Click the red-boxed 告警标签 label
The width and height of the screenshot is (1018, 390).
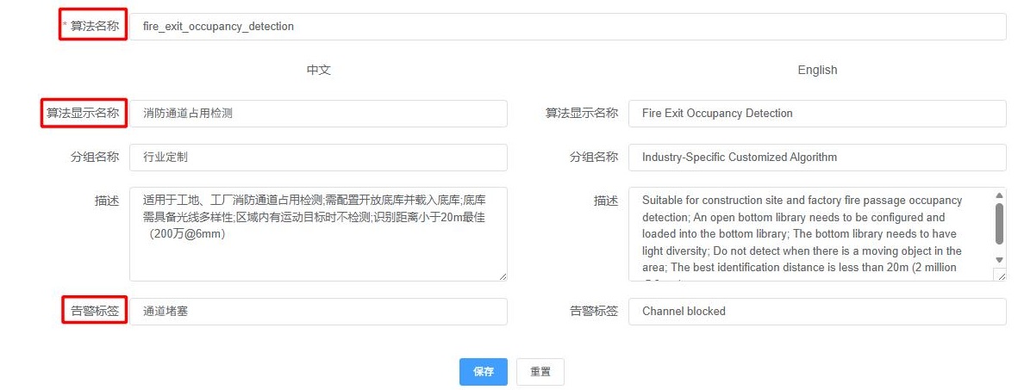tap(95, 311)
